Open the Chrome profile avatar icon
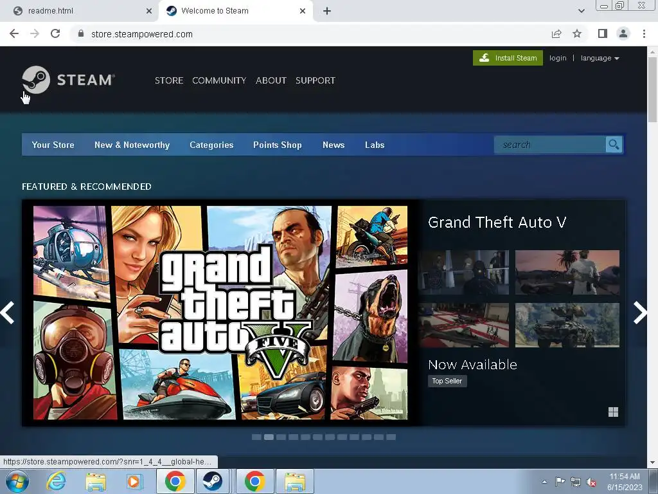Image resolution: width=658 pixels, height=494 pixels. (623, 33)
